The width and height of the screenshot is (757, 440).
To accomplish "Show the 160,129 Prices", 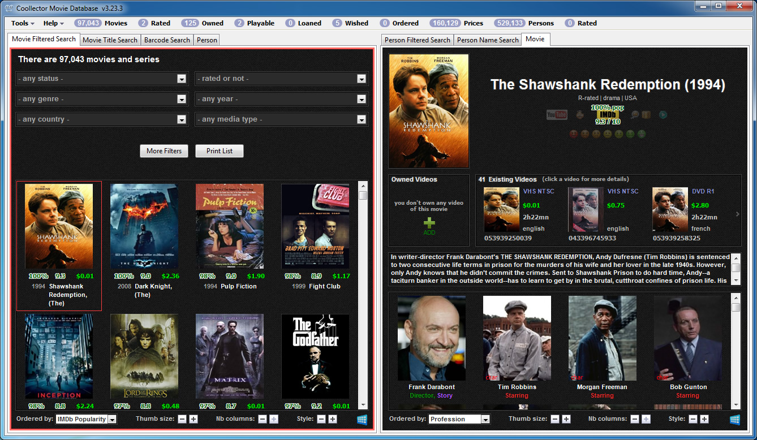I will [x=457, y=23].
